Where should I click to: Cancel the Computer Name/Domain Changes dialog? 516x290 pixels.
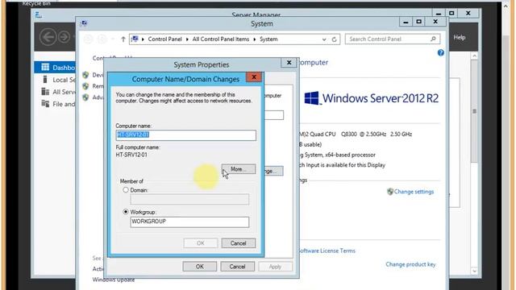(239, 243)
